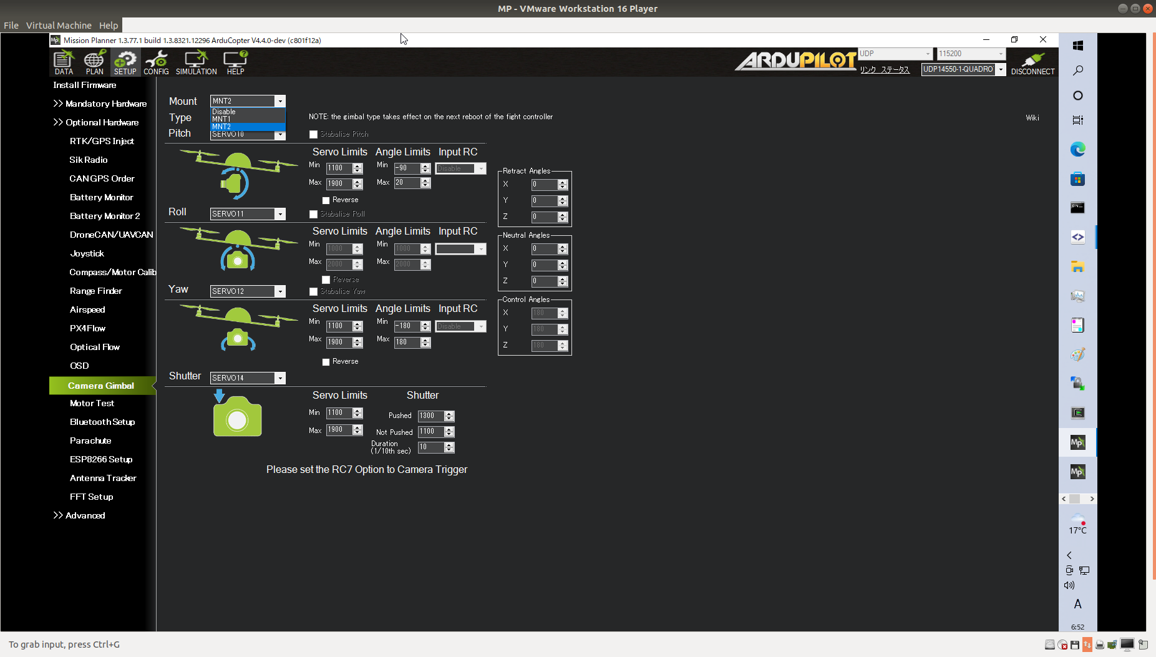Enable the Stabilise Pitch checkbox
1156x657 pixels.
pos(313,134)
